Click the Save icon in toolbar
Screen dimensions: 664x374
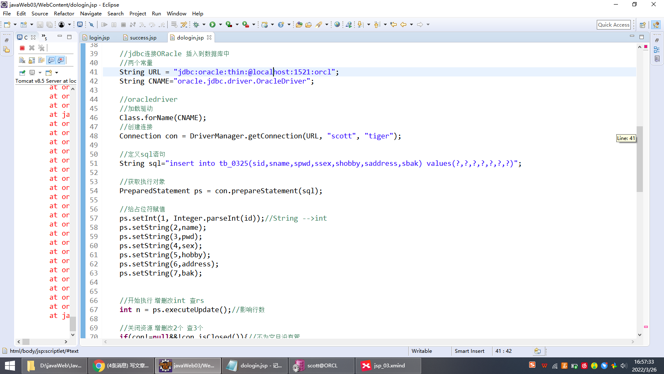tap(40, 25)
